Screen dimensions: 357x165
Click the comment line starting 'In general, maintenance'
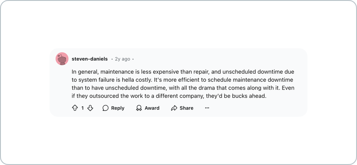(x=183, y=72)
